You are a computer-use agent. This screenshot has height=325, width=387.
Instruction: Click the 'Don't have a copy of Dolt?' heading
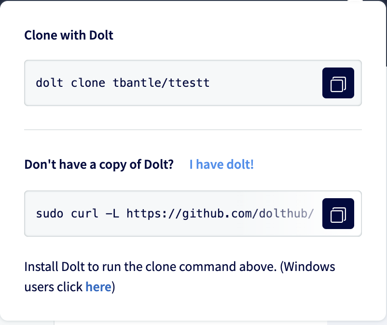point(98,164)
